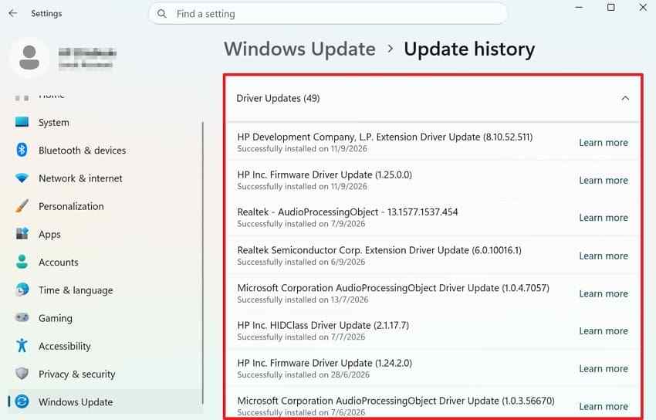Learn more about HP Extension Driver 8.10.52.511
656x420 pixels.
[x=604, y=143]
